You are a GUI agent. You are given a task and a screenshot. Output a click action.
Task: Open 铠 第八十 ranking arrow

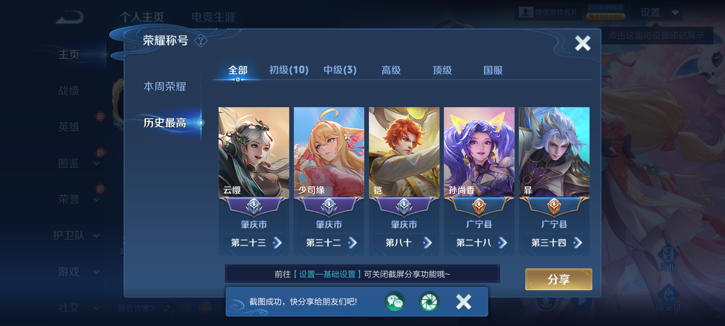pos(427,243)
